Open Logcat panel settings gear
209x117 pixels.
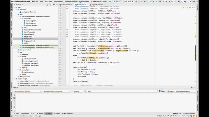tap(192, 87)
